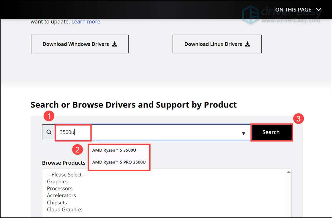Select Graphics in Browse Products list

pos(57,182)
